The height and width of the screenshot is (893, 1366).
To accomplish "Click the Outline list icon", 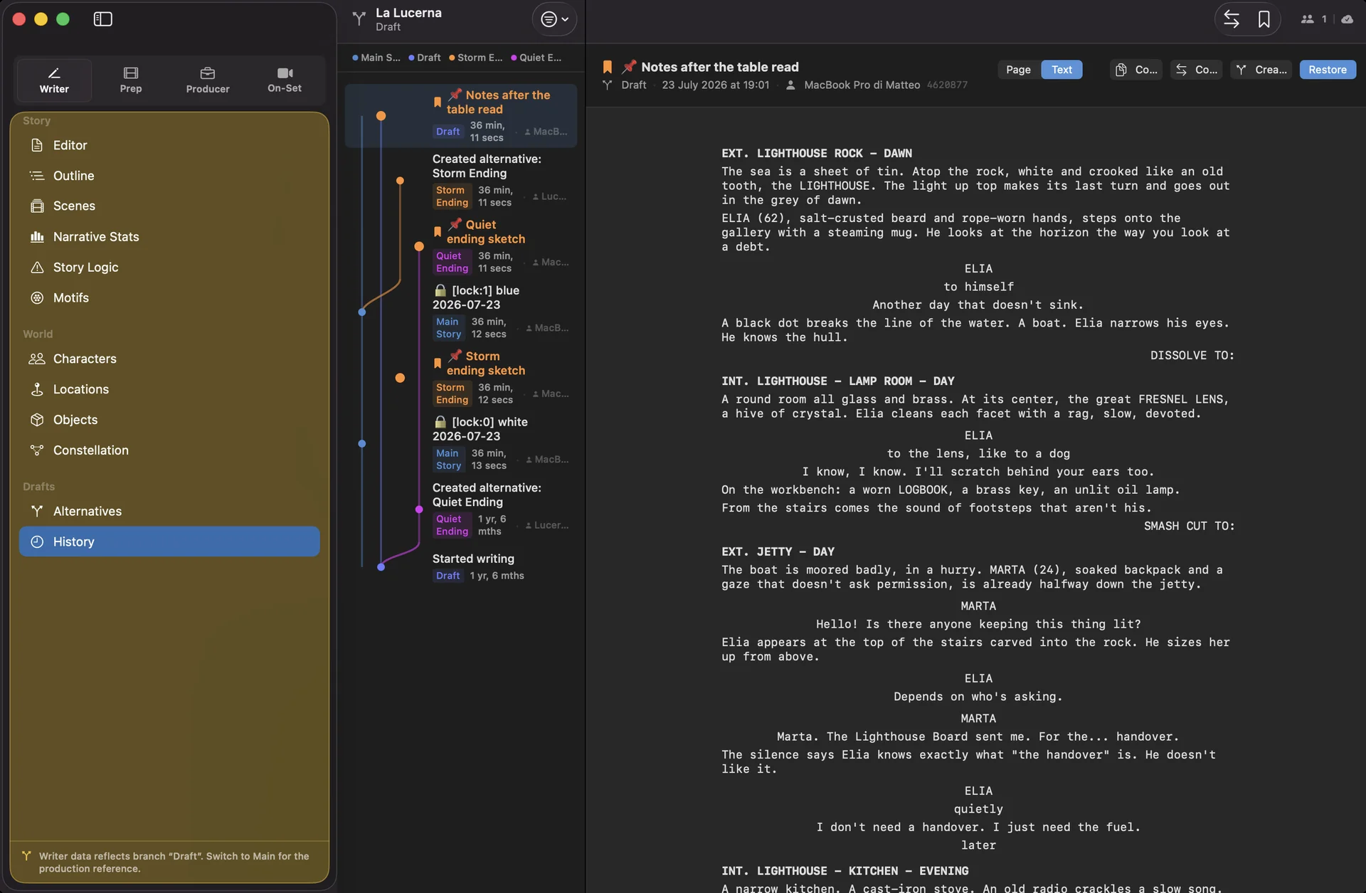I will (x=37, y=176).
